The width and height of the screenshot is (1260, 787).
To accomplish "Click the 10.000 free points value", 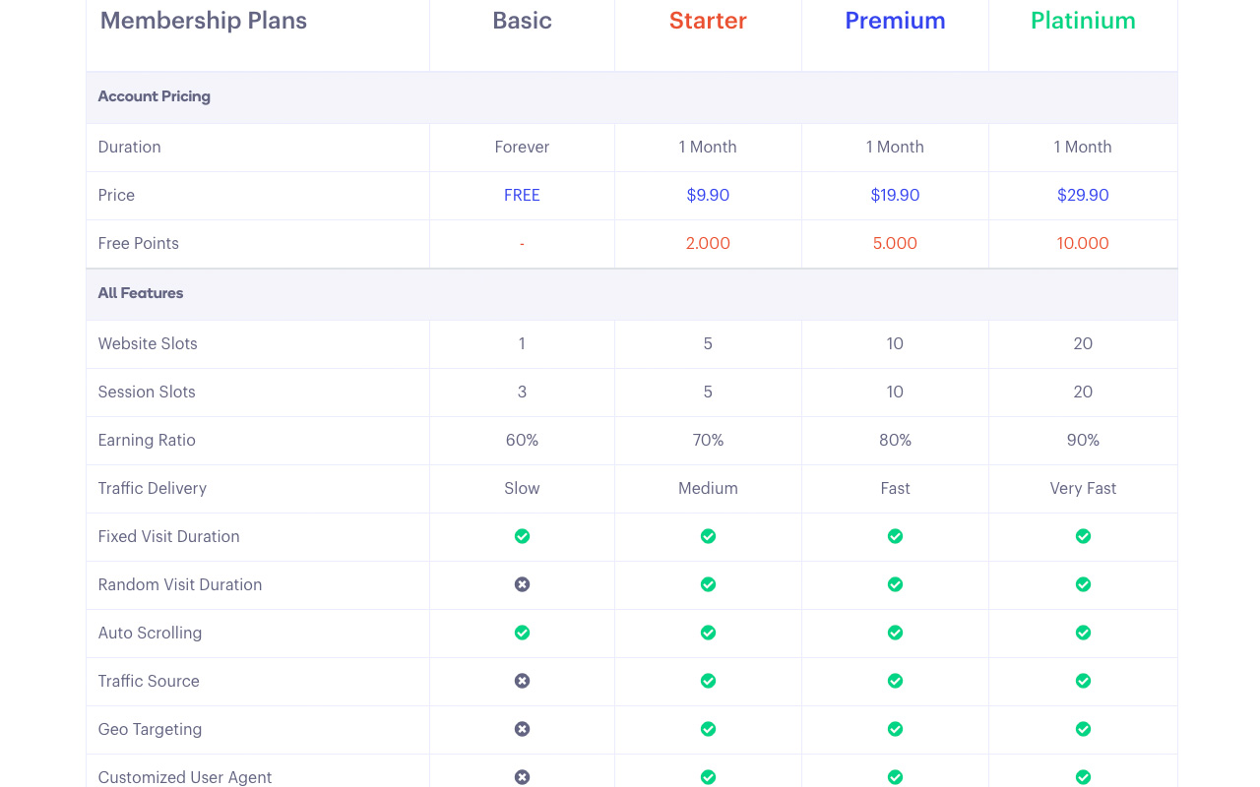I will coord(1083,243).
